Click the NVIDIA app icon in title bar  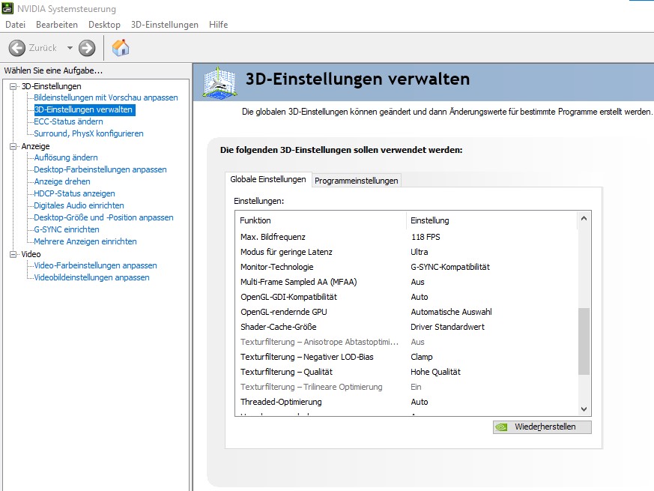click(7, 8)
